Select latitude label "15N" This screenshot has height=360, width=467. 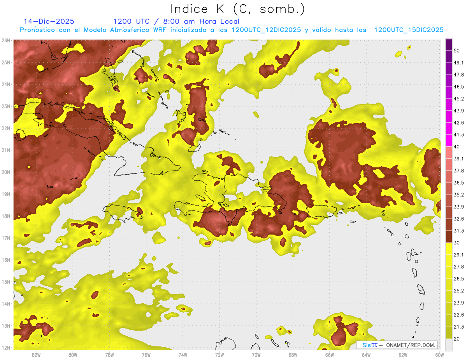pos(6,282)
